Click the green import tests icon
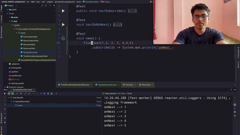 [x=52, y=93]
